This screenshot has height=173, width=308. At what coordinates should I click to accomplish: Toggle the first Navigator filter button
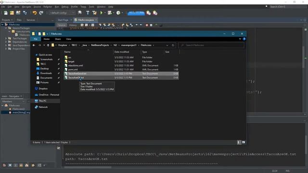click(4, 165)
